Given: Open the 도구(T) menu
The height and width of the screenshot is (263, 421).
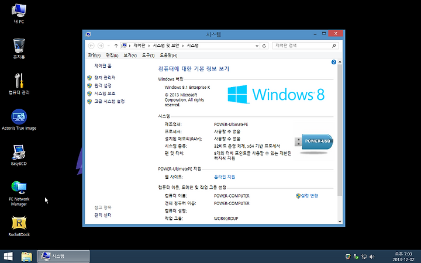Looking at the screenshot, I should (148, 56).
